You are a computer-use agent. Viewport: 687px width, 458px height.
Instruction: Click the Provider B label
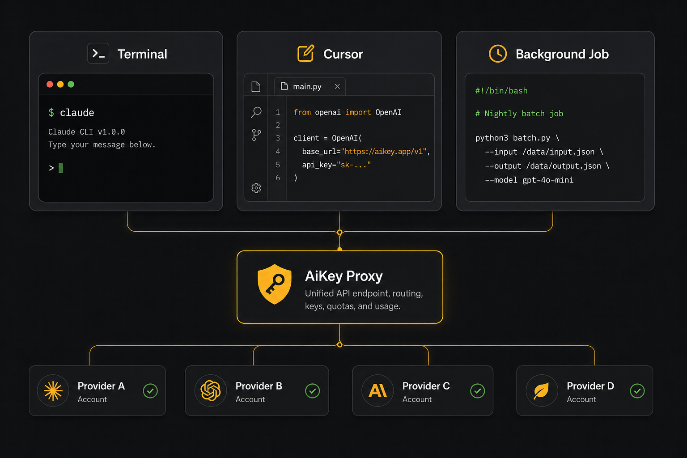(x=259, y=386)
